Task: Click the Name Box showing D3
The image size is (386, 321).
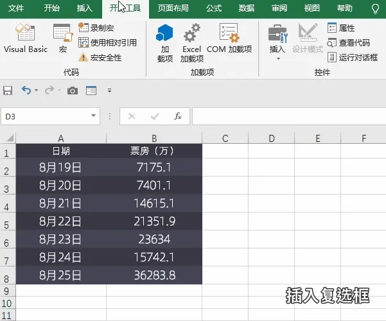Action: [x=46, y=116]
